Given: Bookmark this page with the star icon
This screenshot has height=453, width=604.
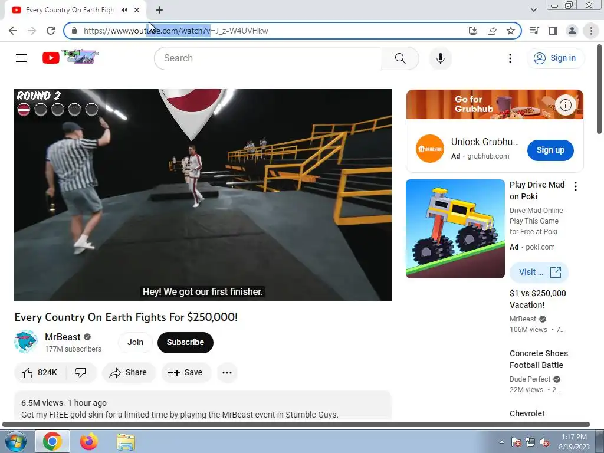Looking at the screenshot, I should click(511, 31).
